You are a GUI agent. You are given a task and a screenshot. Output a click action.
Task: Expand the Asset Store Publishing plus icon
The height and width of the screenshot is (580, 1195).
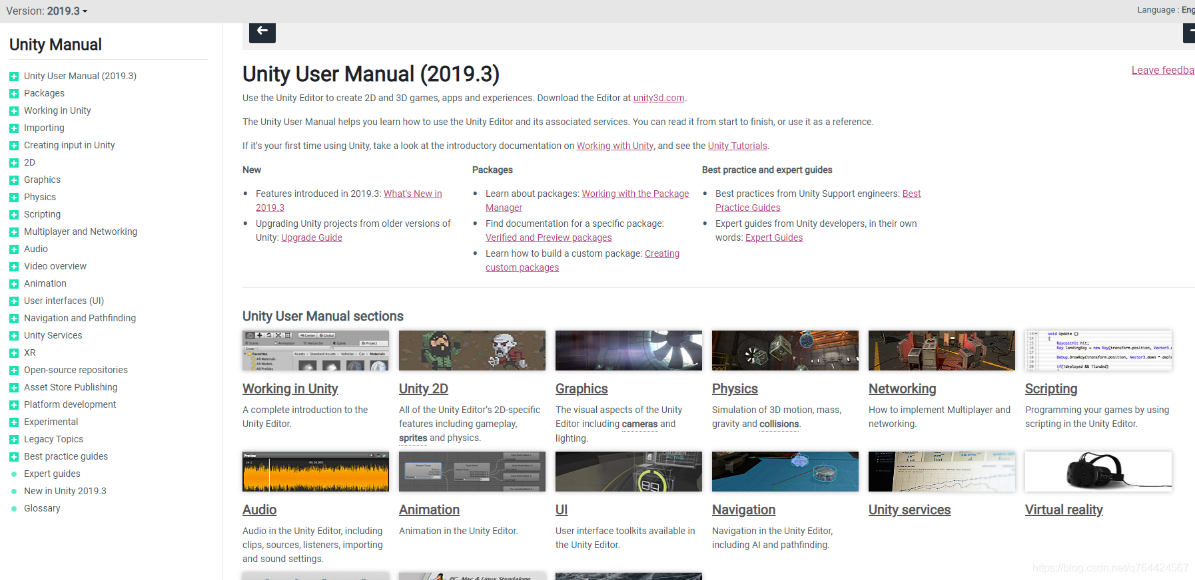[x=14, y=388]
